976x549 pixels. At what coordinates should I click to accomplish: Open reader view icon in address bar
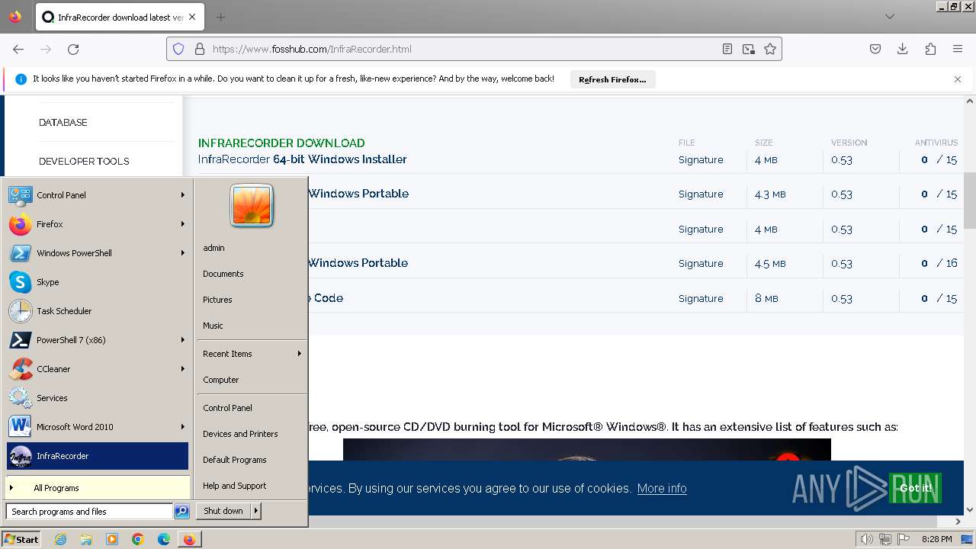(x=727, y=49)
